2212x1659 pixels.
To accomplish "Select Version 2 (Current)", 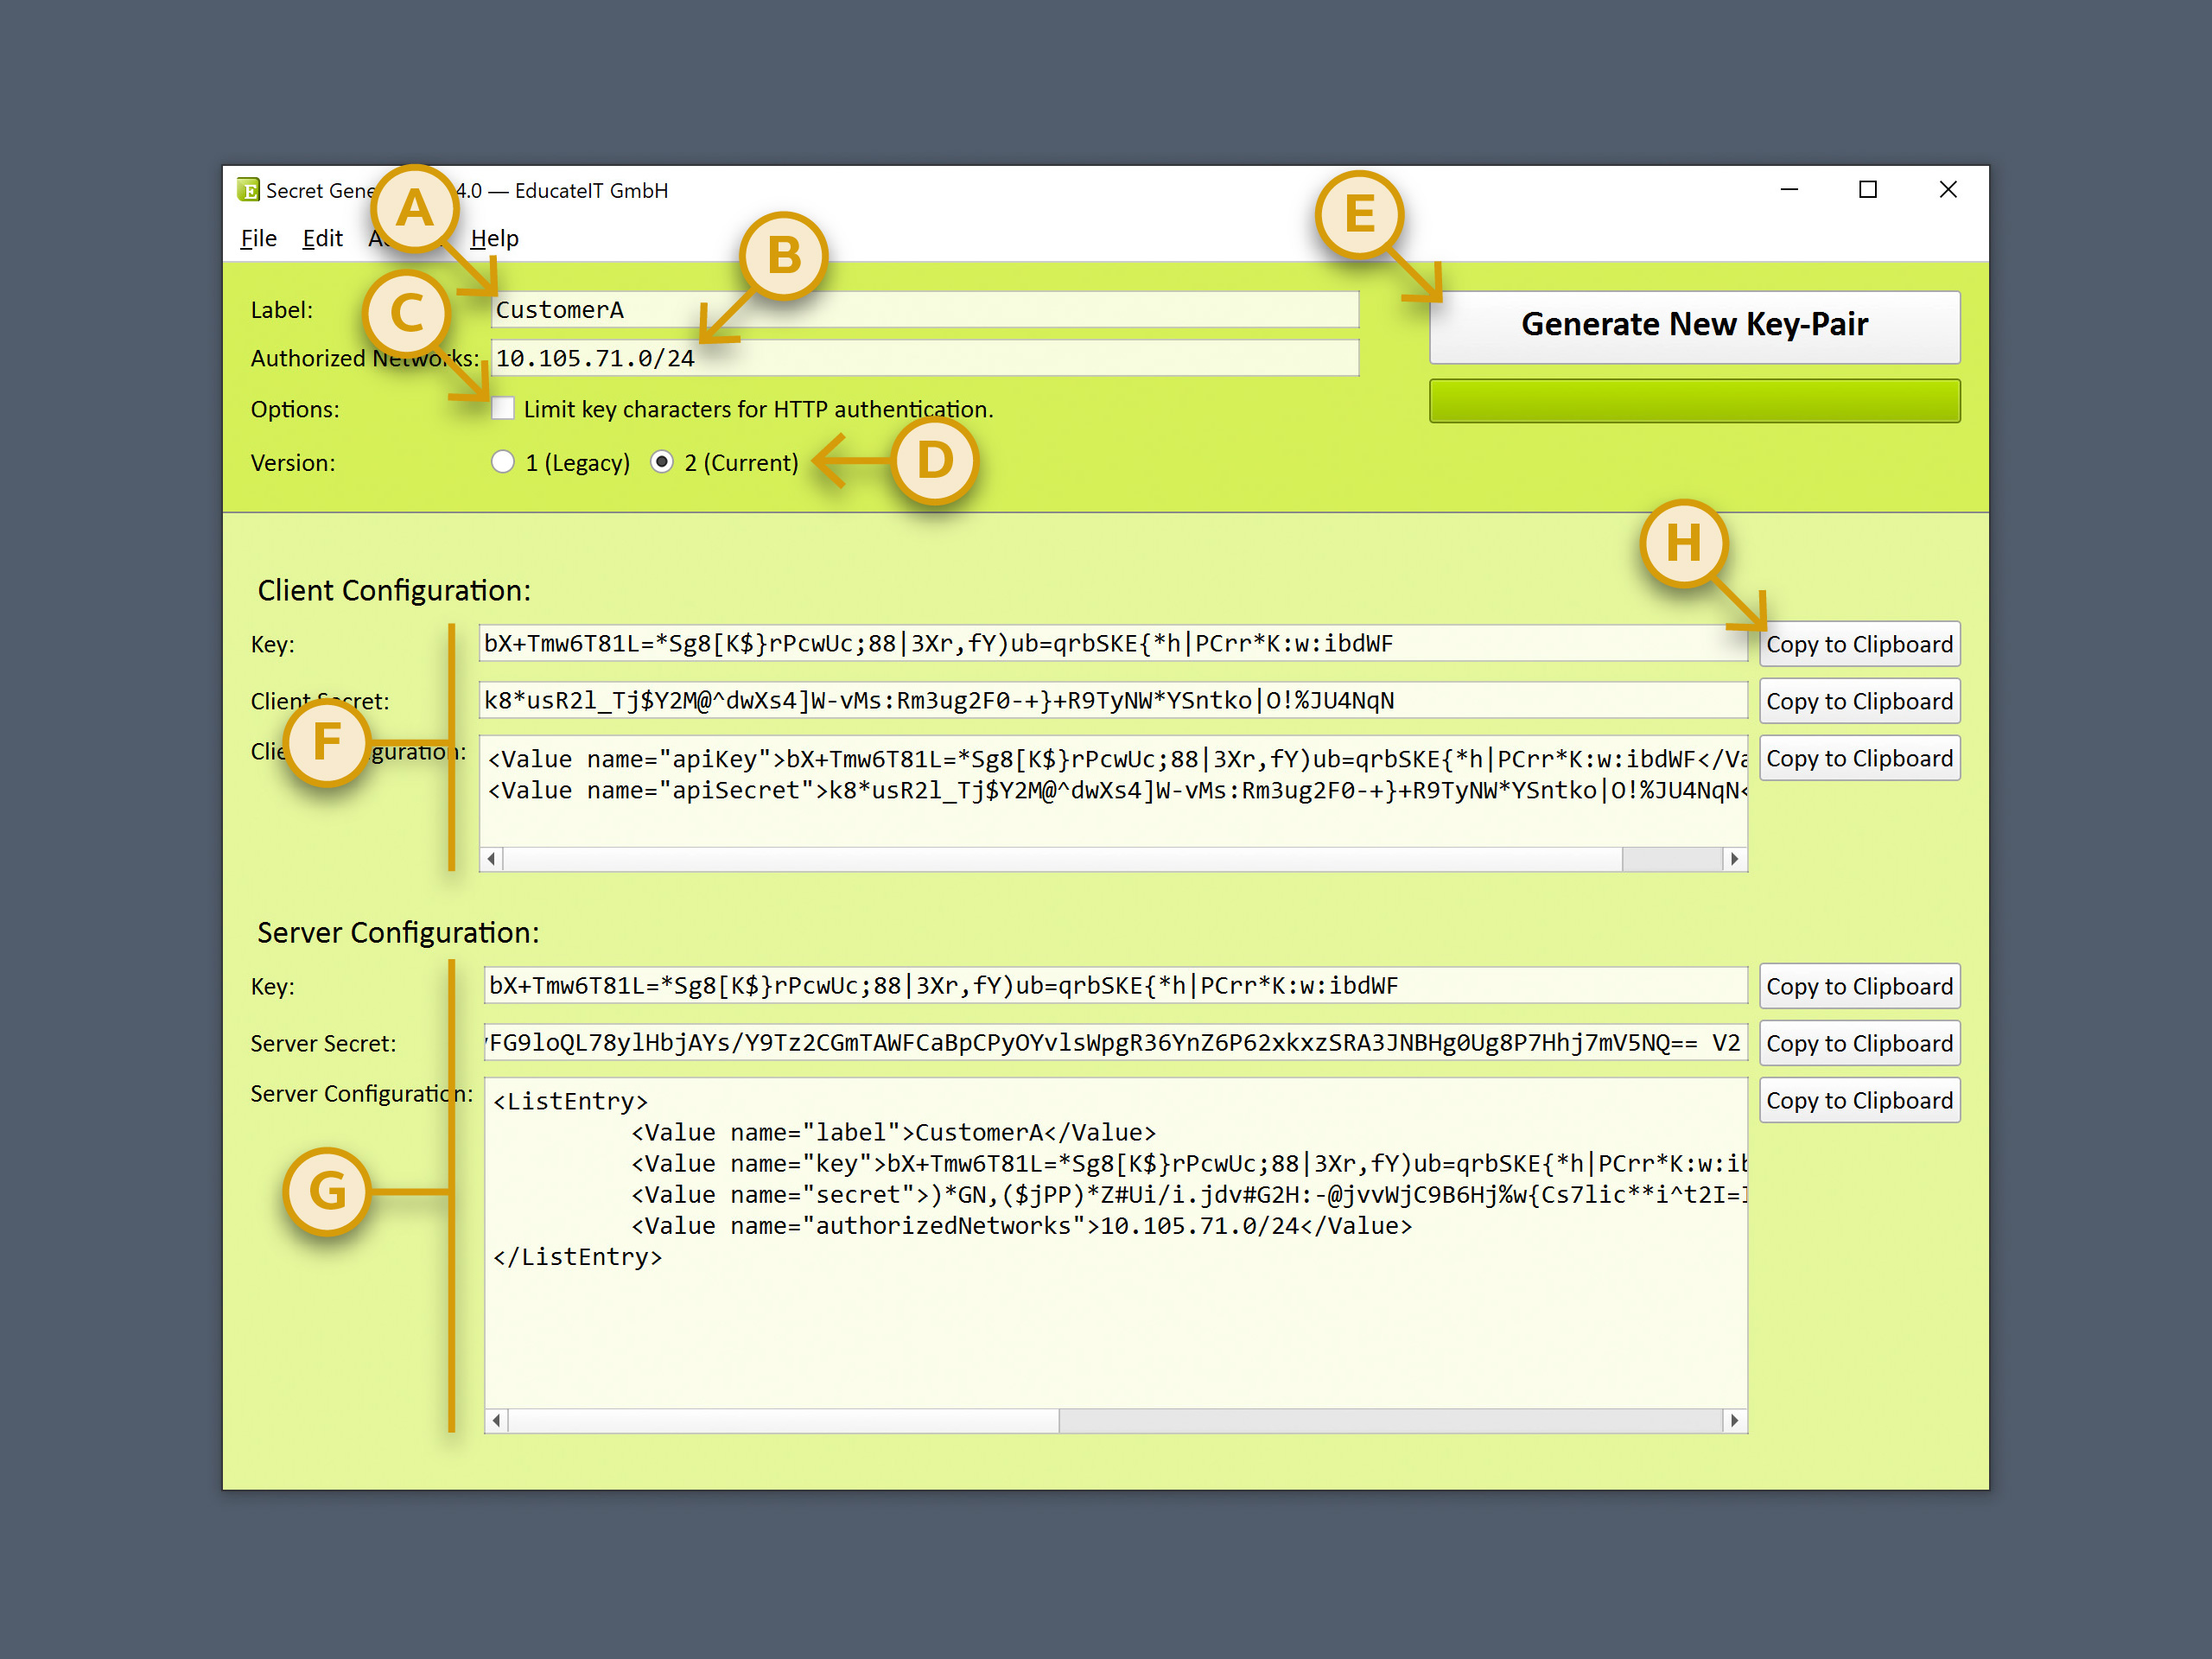I will [x=662, y=462].
